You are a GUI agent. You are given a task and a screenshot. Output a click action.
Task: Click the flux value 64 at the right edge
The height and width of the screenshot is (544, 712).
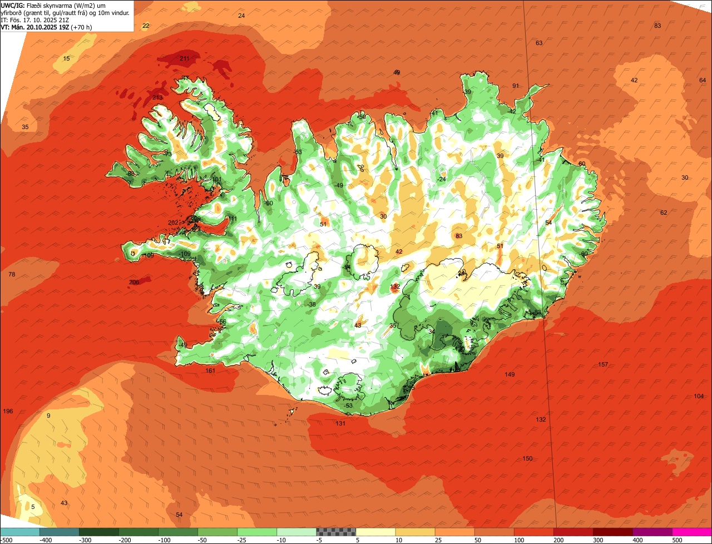(x=703, y=81)
